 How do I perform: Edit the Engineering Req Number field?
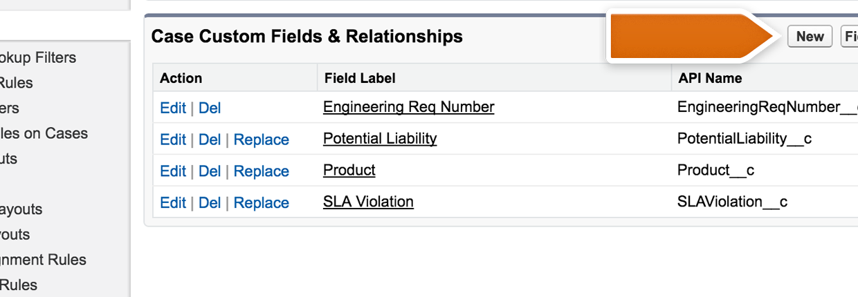tap(173, 108)
